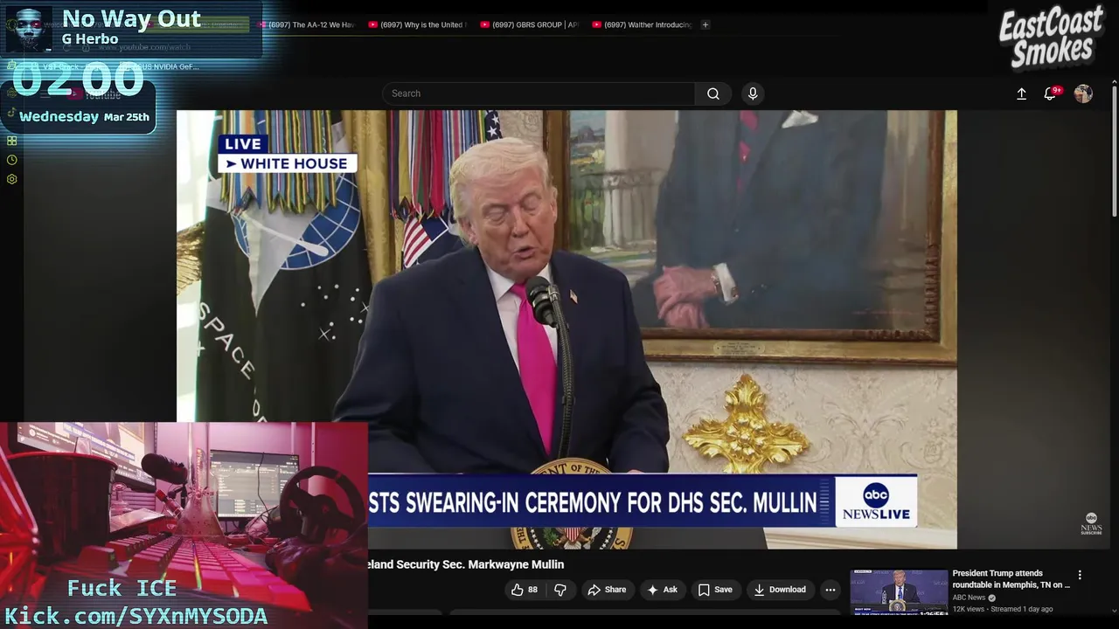Click the Share button

click(607, 590)
